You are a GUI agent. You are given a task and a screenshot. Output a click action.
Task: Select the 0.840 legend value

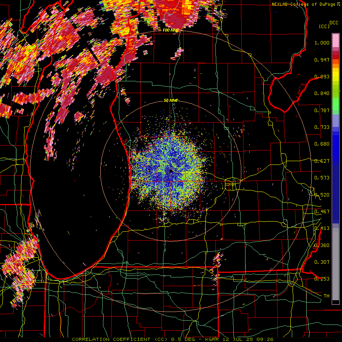pyautogui.click(x=322, y=93)
